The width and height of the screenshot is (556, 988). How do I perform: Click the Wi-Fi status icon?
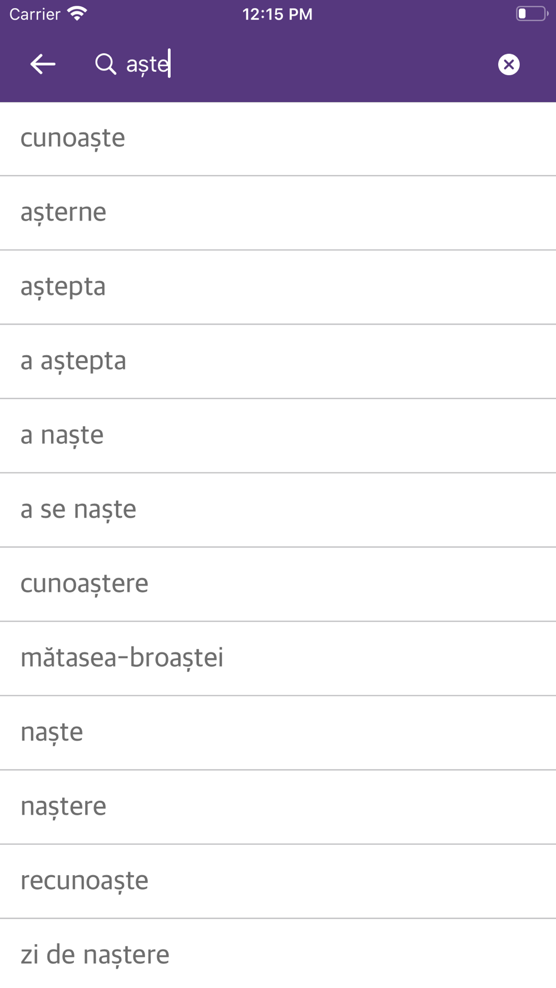(x=77, y=14)
